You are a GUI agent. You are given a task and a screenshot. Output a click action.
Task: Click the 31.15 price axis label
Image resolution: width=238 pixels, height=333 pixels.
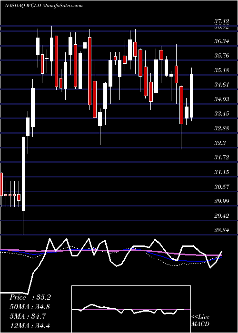click(222, 172)
